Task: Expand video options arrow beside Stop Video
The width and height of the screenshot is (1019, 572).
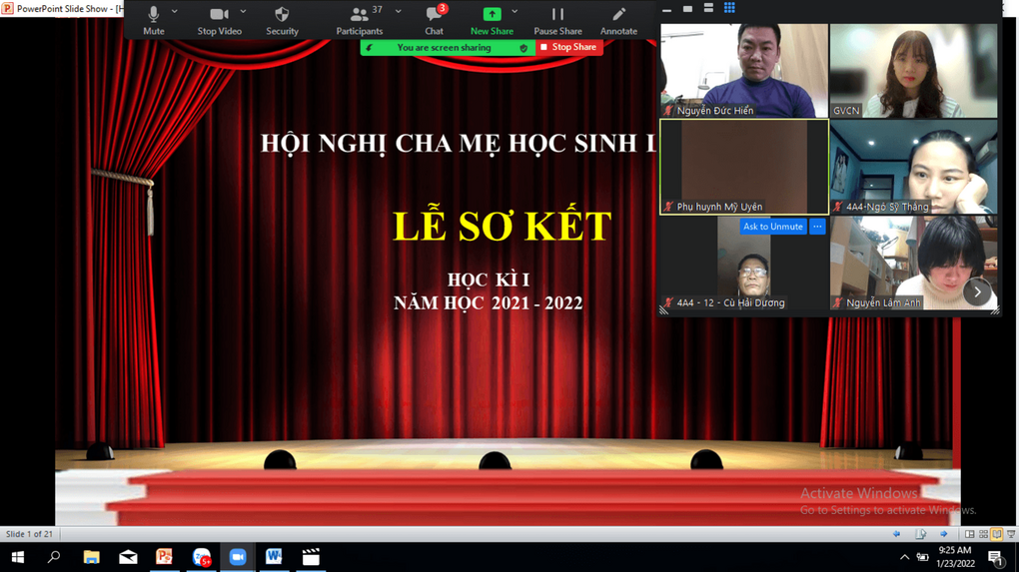Action: coord(244,12)
